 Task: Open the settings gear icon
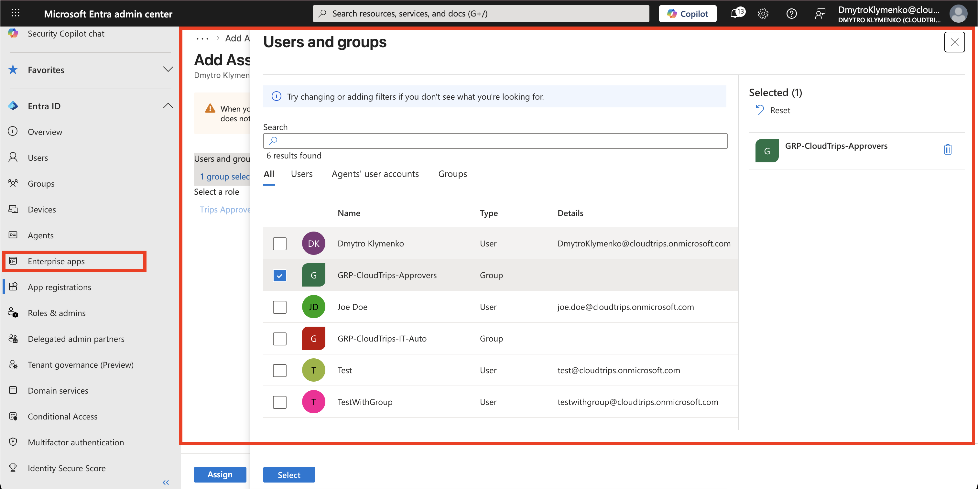coord(763,14)
